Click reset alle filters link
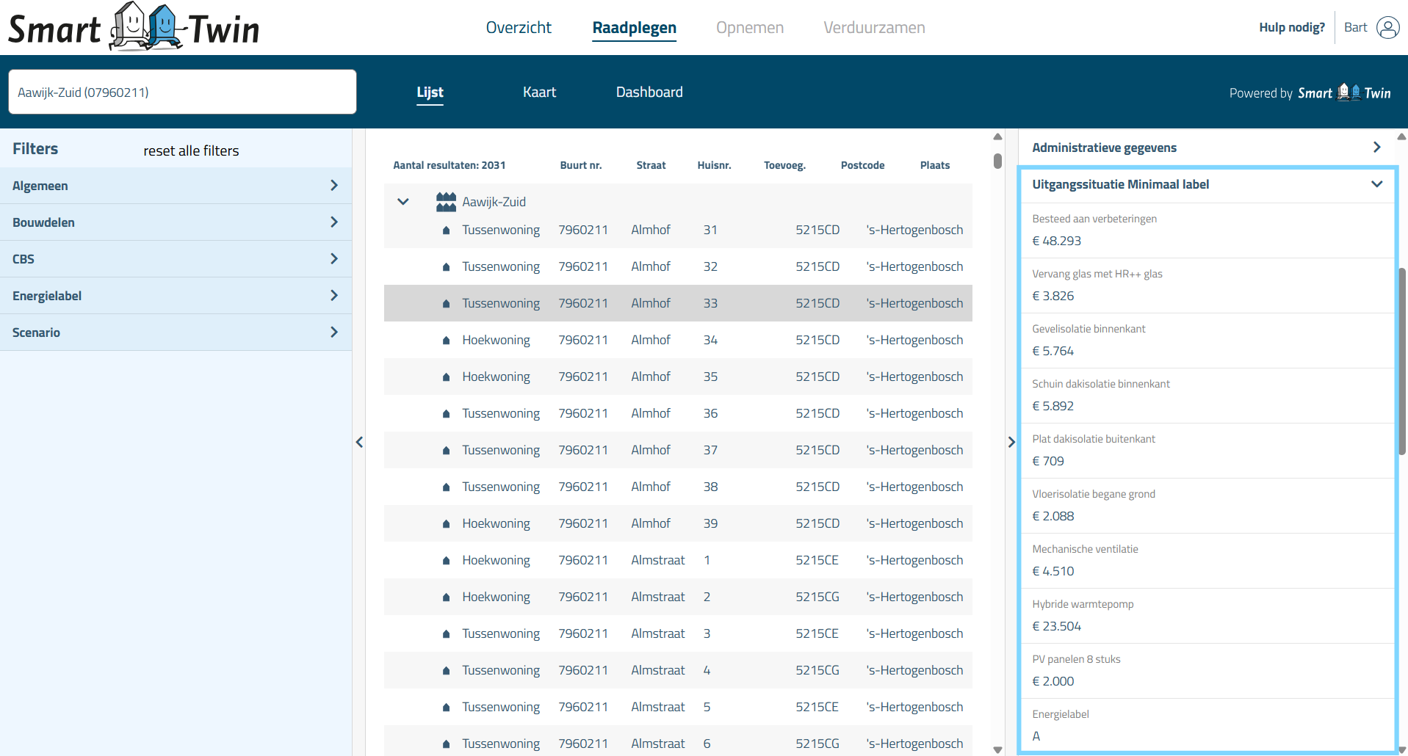This screenshot has width=1408, height=756. point(191,150)
